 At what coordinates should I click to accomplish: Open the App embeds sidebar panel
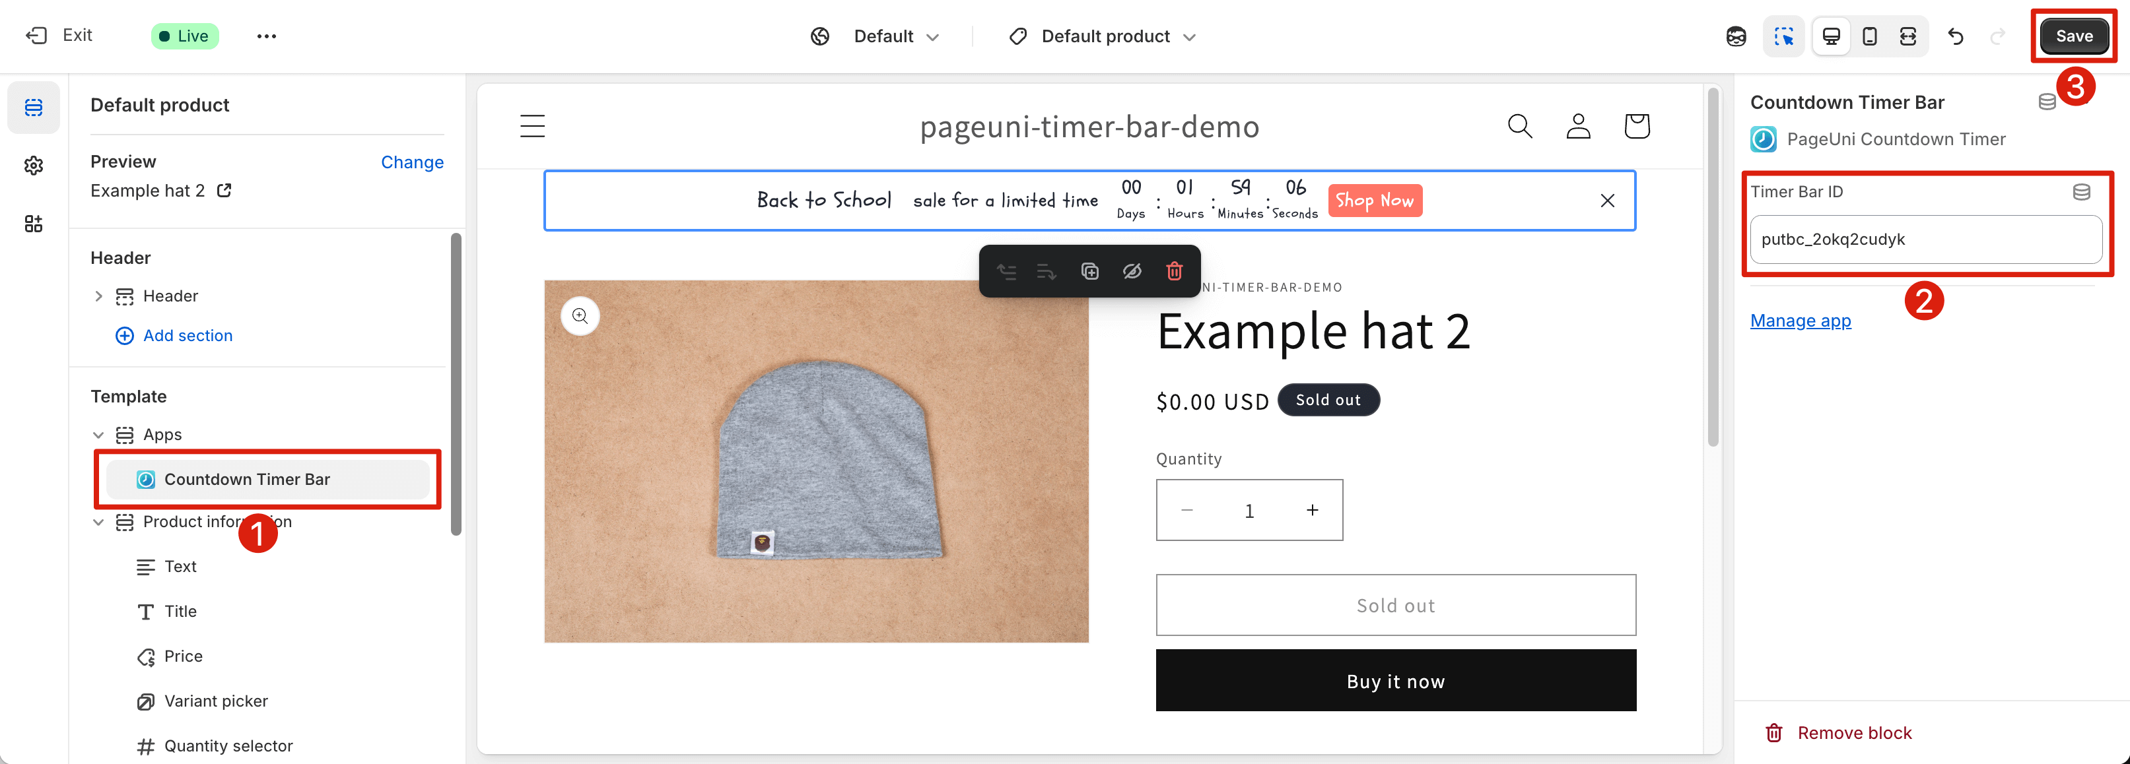(33, 224)
